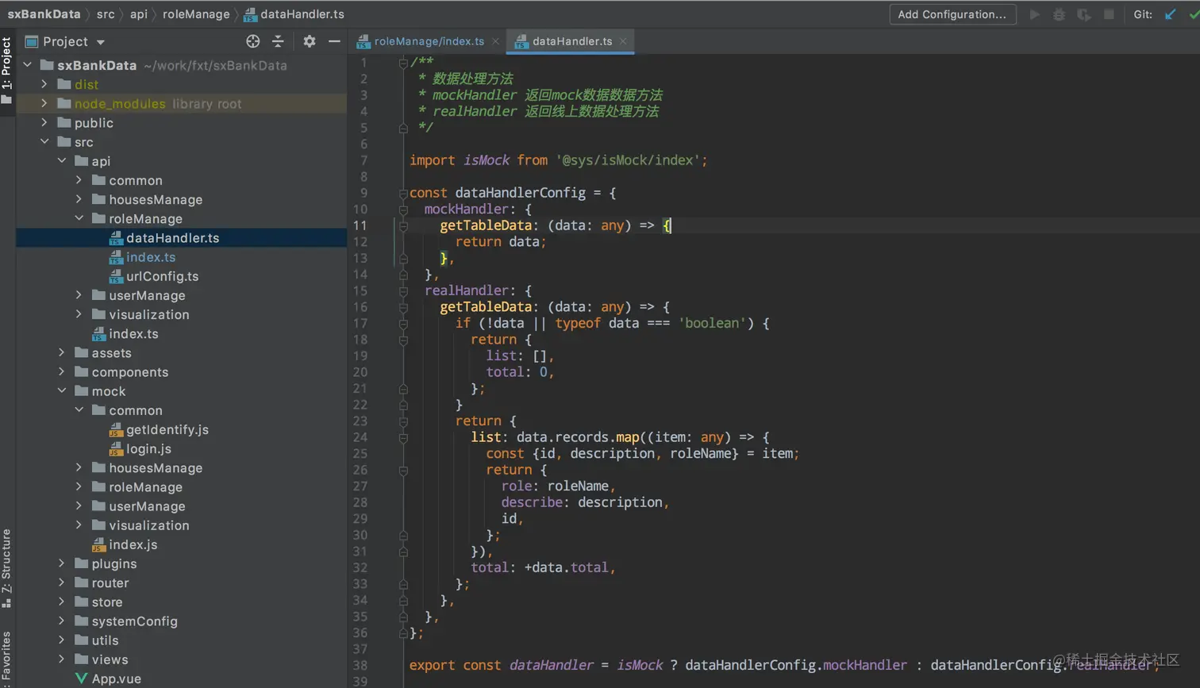Image resolution: width=1200 pixels, height=688 pixels.
Task: Open urlConfig.ts in the project tree
Action: tap(162, 276)
